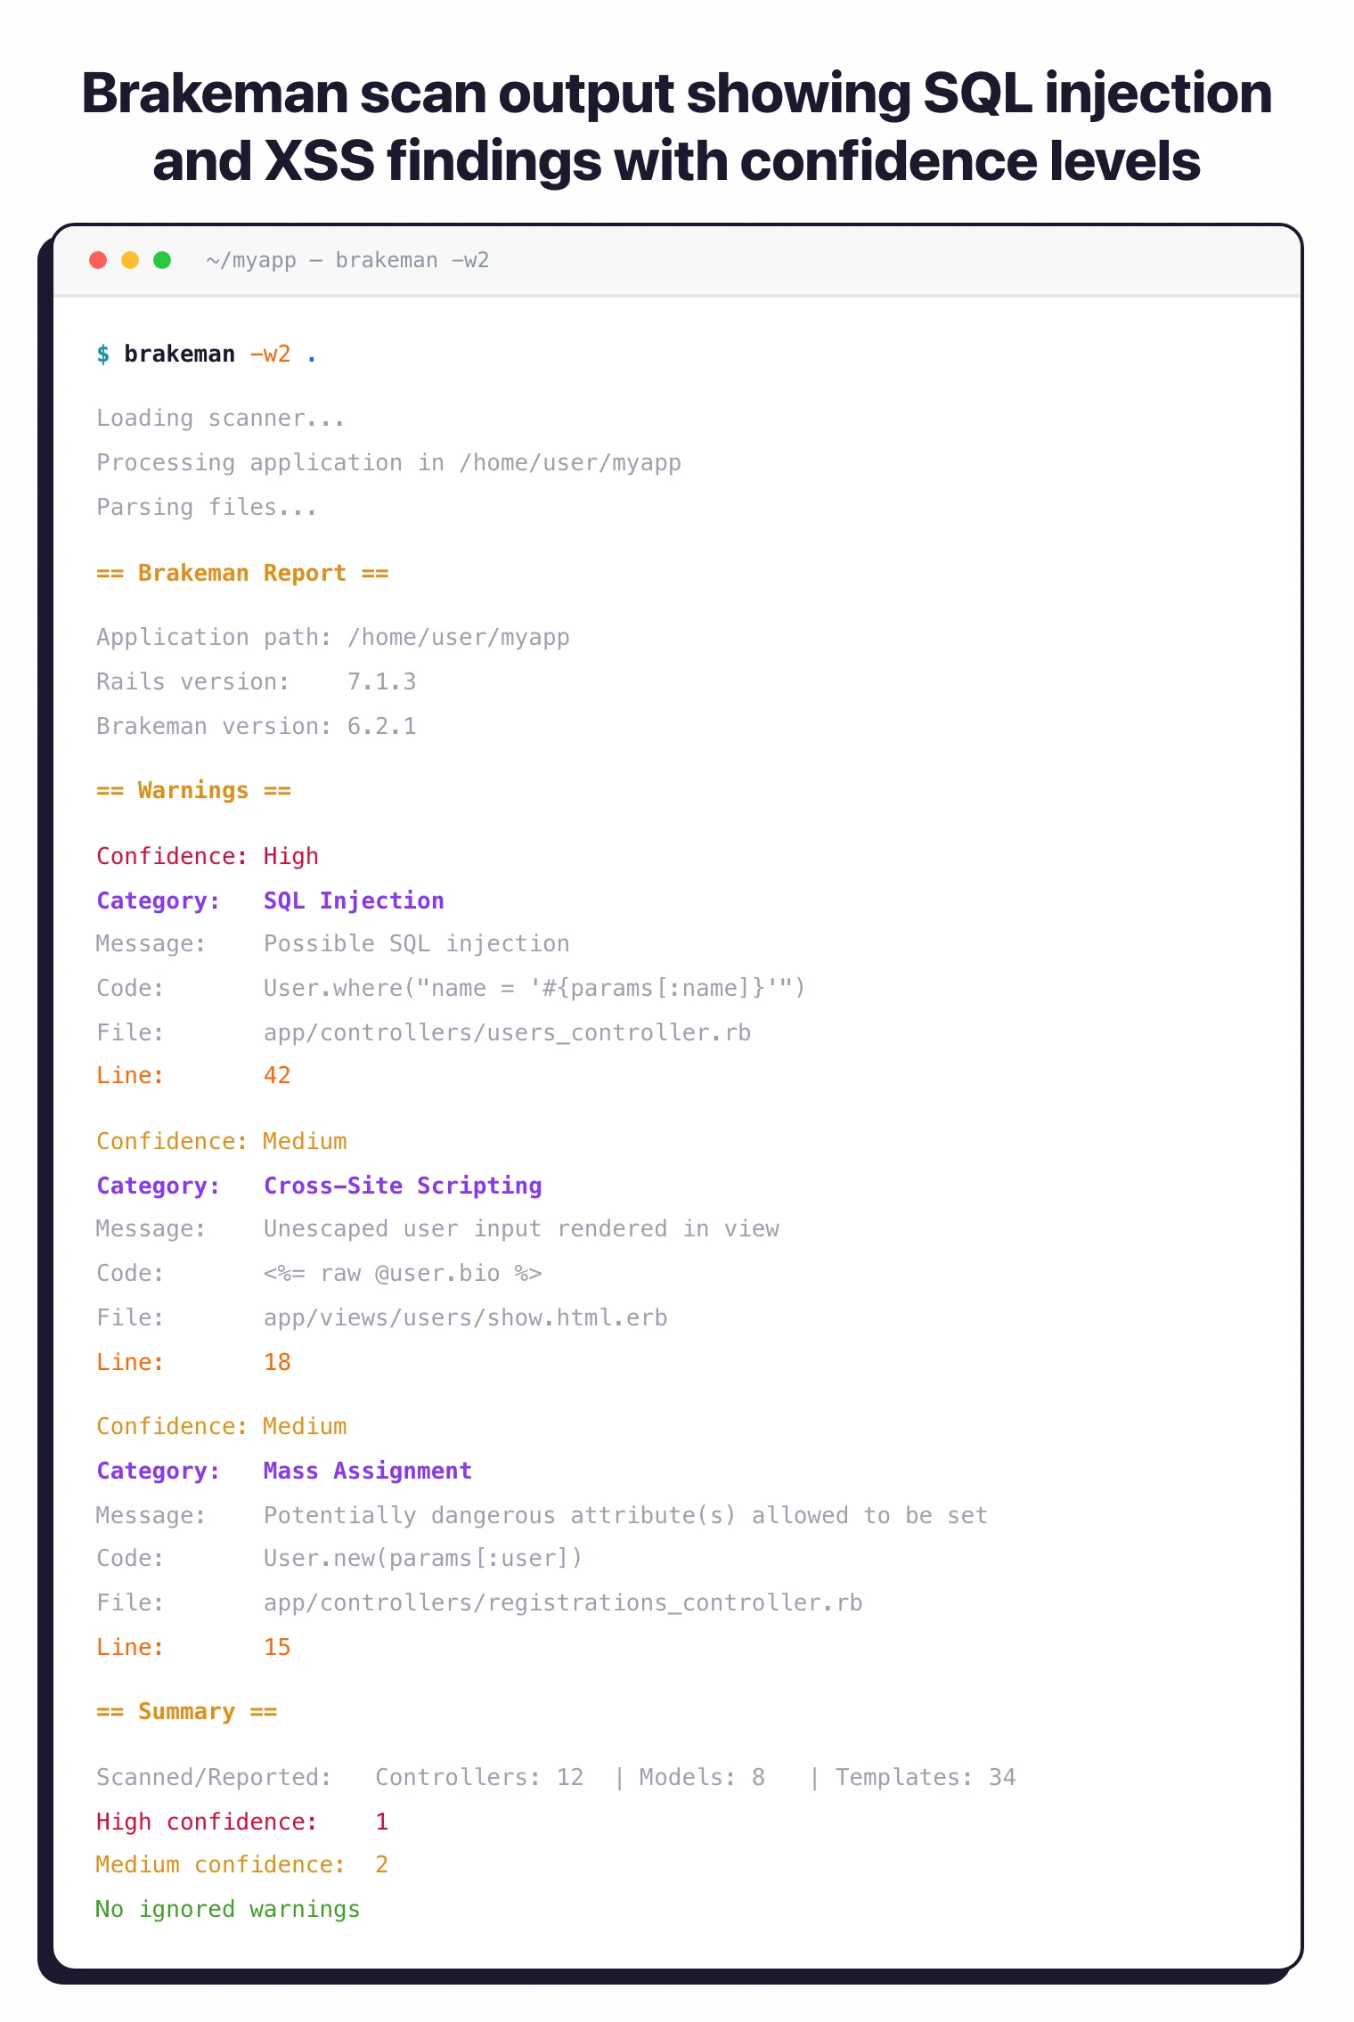The height and width of the screenshot is (2022, 1354).
Task: Click the 'raw @user.bio' code snippet
Action: [403, 1273]
